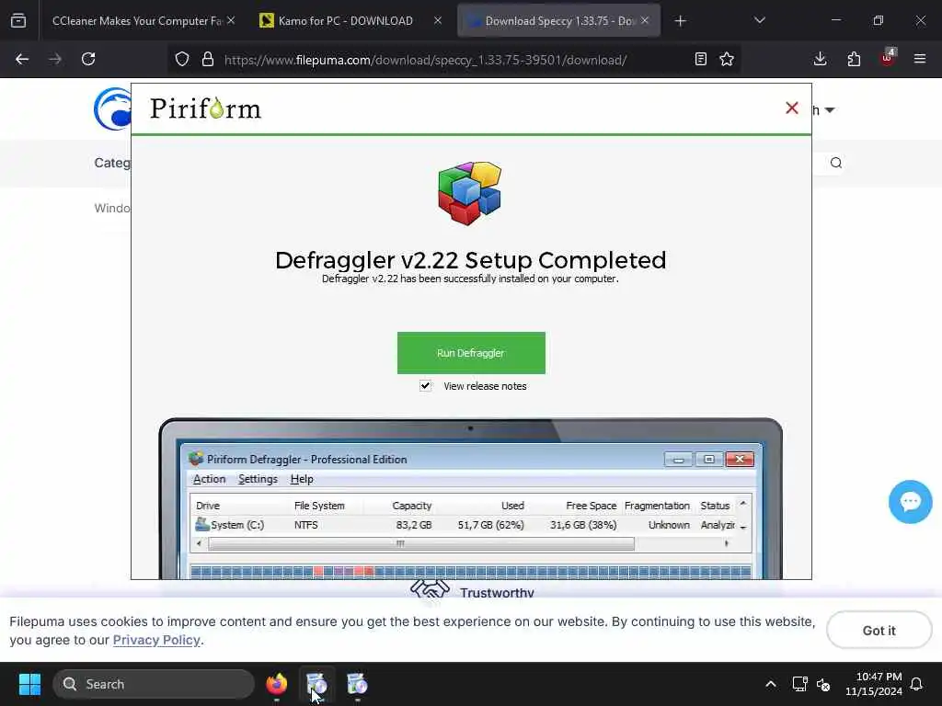
Task: Click the uBlock Origin extension icon
Action: tap(888, 58)
